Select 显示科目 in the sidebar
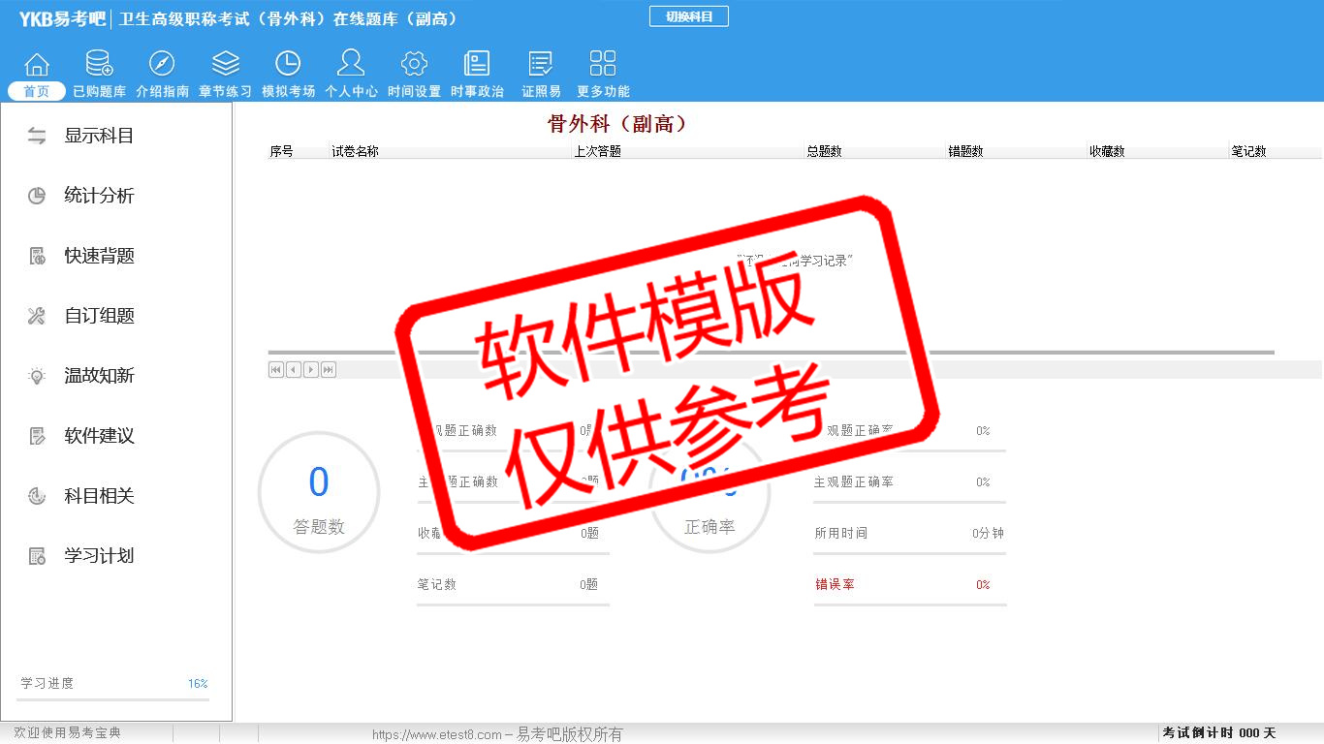This screenshot has height=744, width=1324. pos(99,136)
